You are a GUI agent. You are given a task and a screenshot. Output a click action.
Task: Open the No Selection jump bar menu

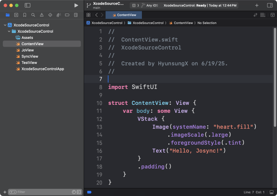(x=207, y=23)
